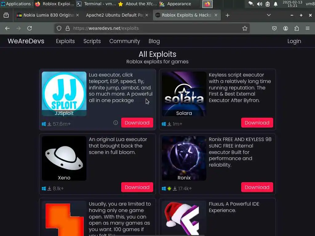Open the notification bell tray icon
The width and height of the screenshot is (315, 236).
tap(276, 4)
